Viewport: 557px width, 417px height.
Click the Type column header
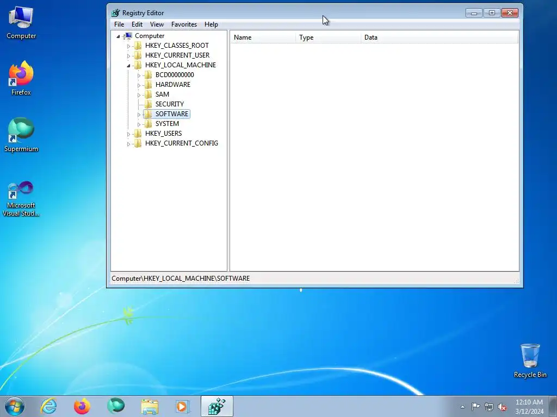pyautogui.click(x=328, y=37)
